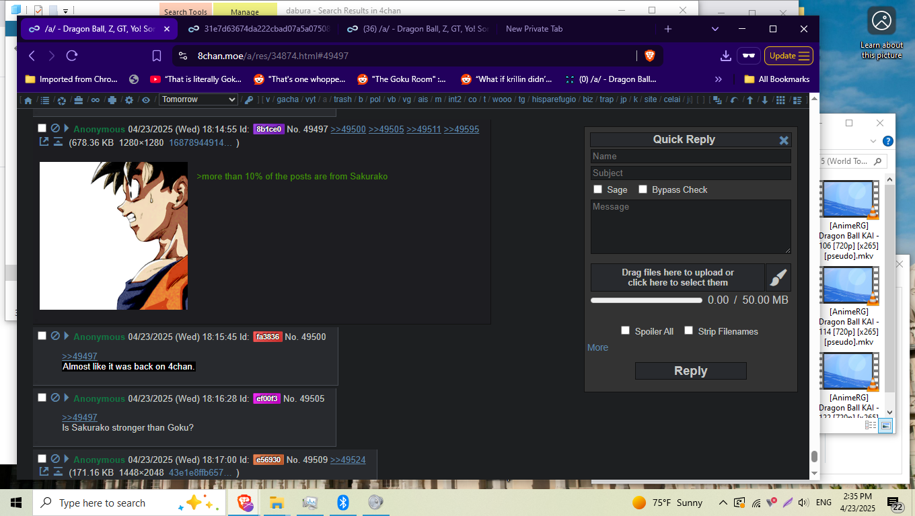Click the key icon next to theme selector

[x=248, y=100]
